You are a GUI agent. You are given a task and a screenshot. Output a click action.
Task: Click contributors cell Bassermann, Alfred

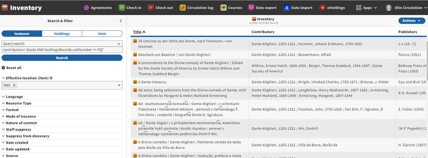point(291,55)
